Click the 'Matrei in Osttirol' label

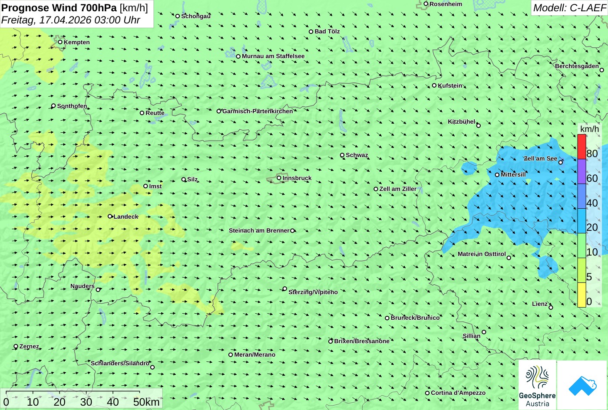pyautogui.click(x=482, y=254)
